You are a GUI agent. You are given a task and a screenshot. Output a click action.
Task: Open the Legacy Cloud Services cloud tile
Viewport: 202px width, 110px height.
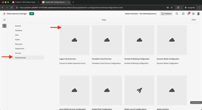74,40
